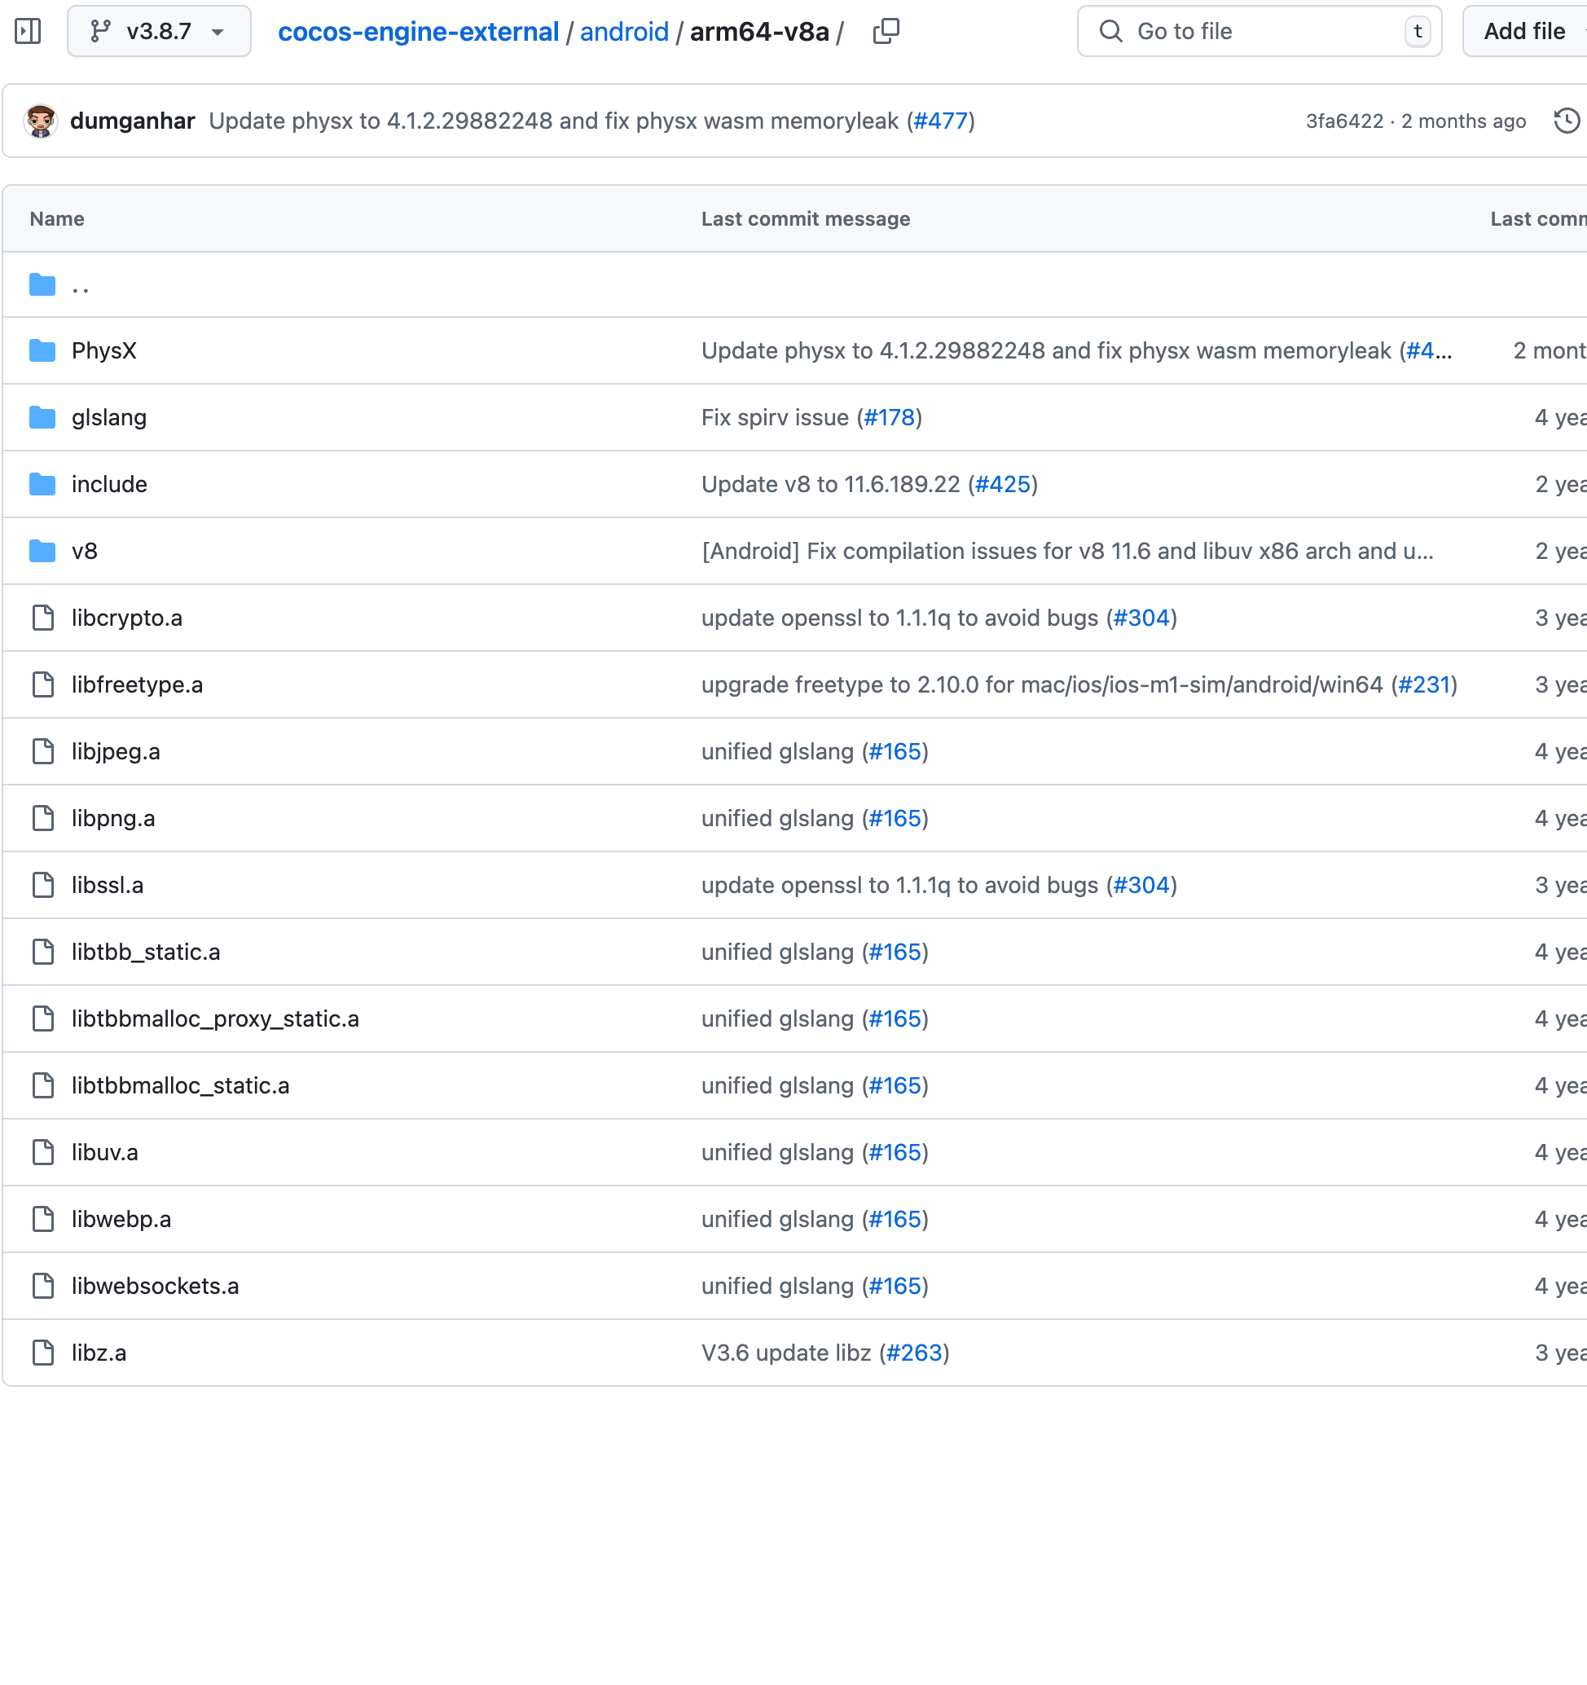The width and height of the screenshot is (1587, 1685).
Task: Open the libfreetype.a file
Action: pos(137,685)
